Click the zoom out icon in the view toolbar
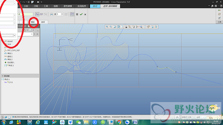223x125 pixels. pyautogui.click(x=111, y=27)
